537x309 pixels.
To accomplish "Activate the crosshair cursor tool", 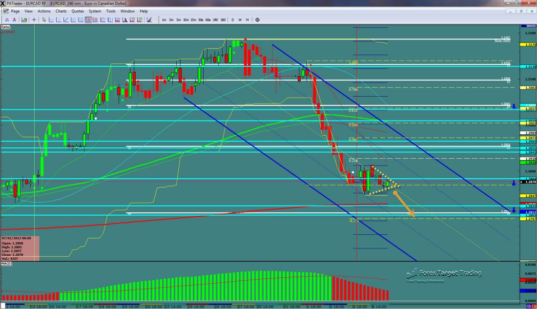I will point(34,20).
